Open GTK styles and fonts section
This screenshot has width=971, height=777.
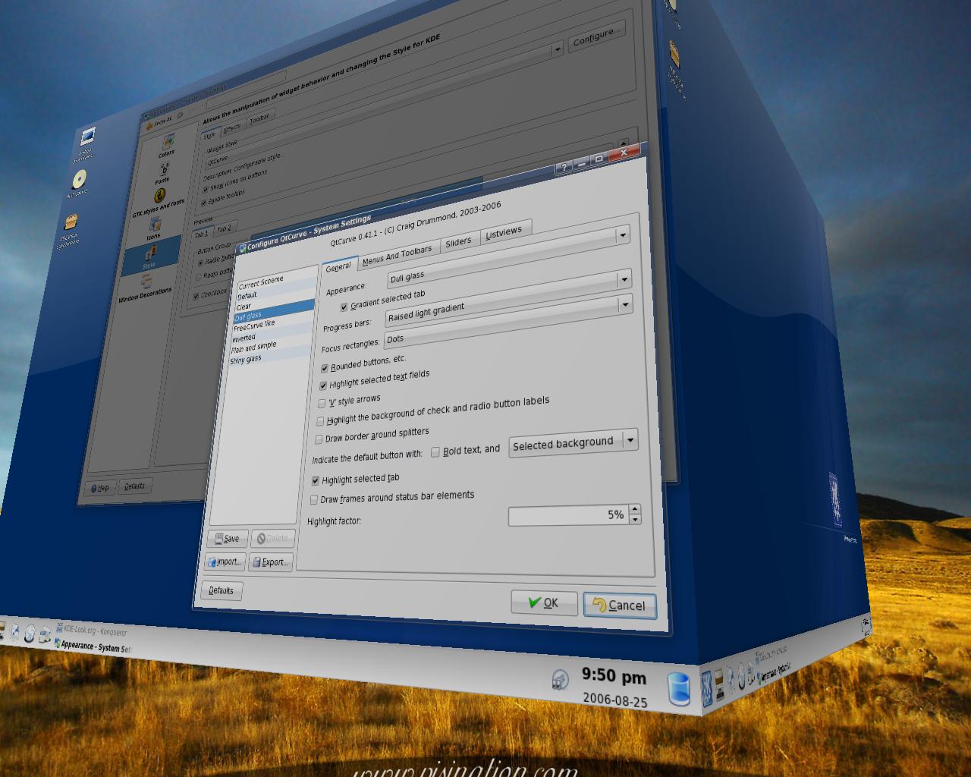pos(159,201)
